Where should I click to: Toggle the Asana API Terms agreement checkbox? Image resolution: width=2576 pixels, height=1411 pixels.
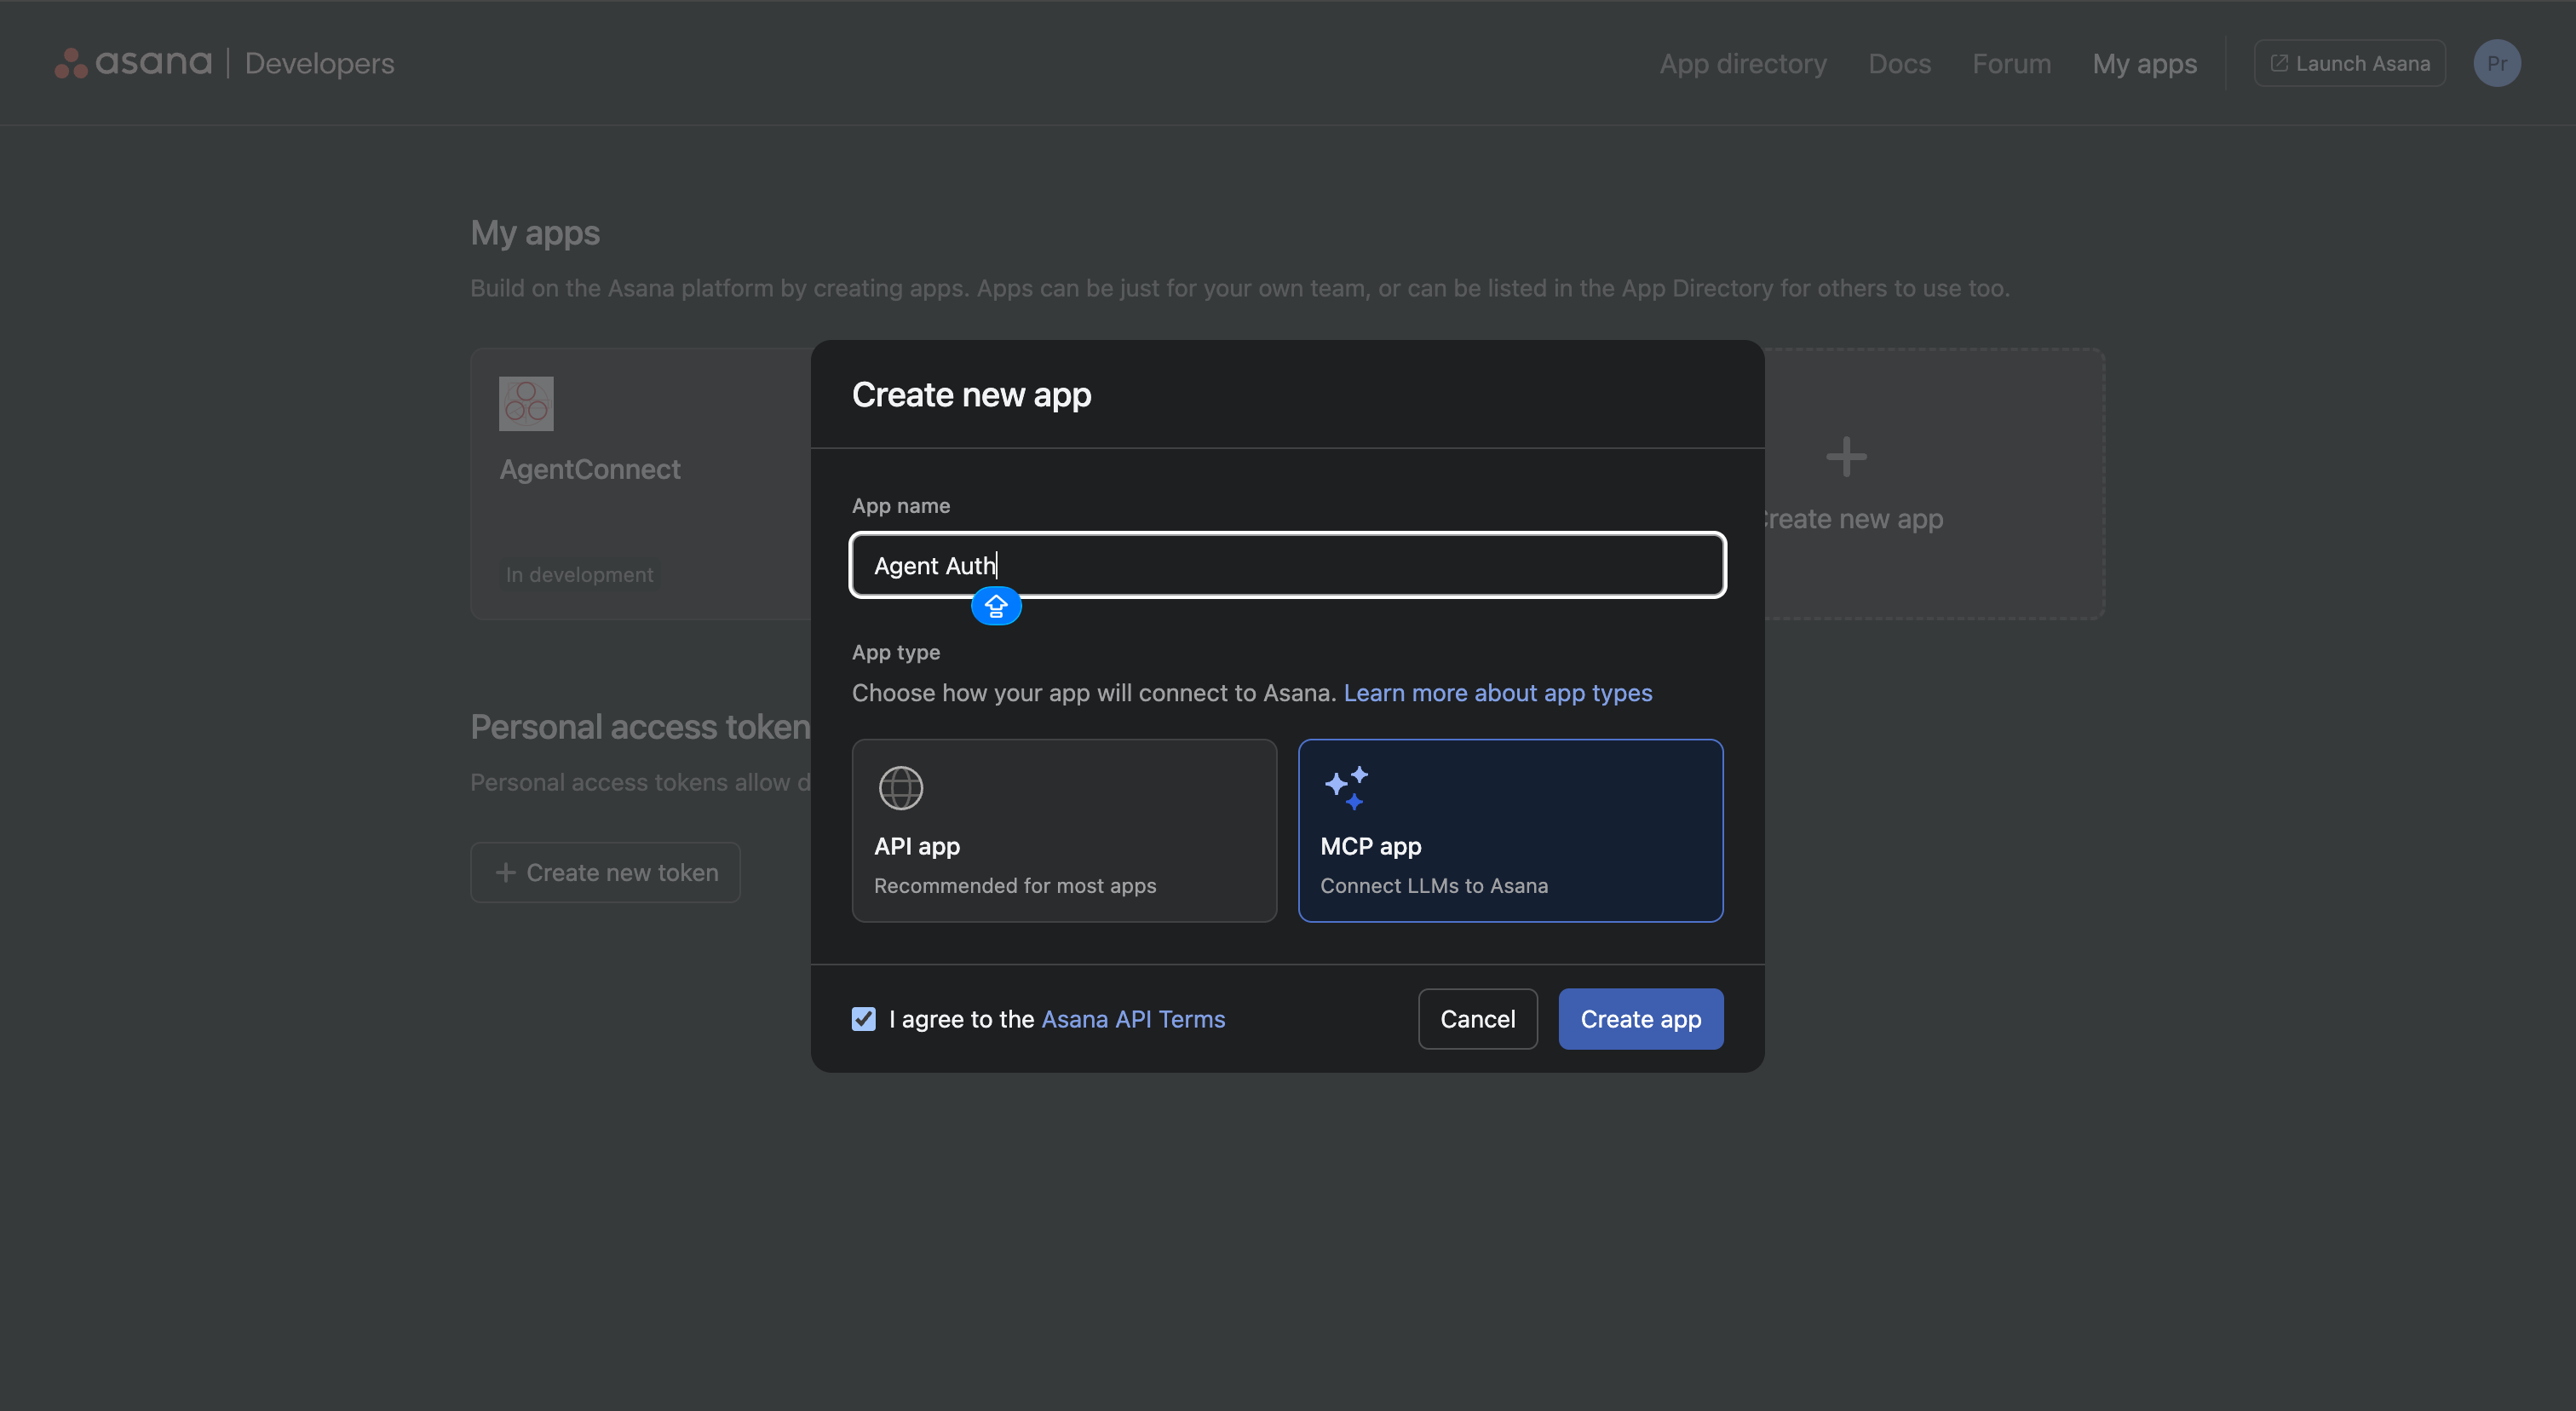863,1019
